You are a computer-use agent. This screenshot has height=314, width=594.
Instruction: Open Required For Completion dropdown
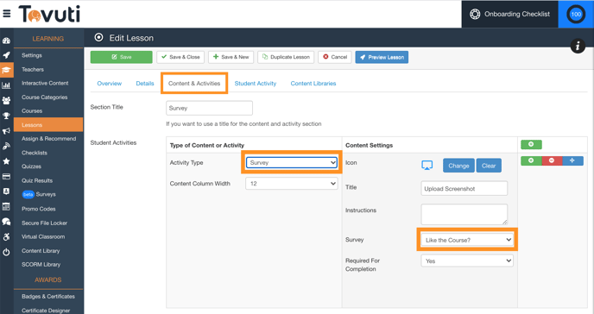467,261
